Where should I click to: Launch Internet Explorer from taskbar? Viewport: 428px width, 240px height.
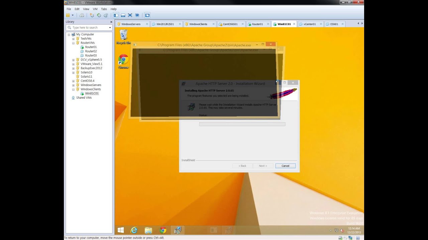(134, 230)
